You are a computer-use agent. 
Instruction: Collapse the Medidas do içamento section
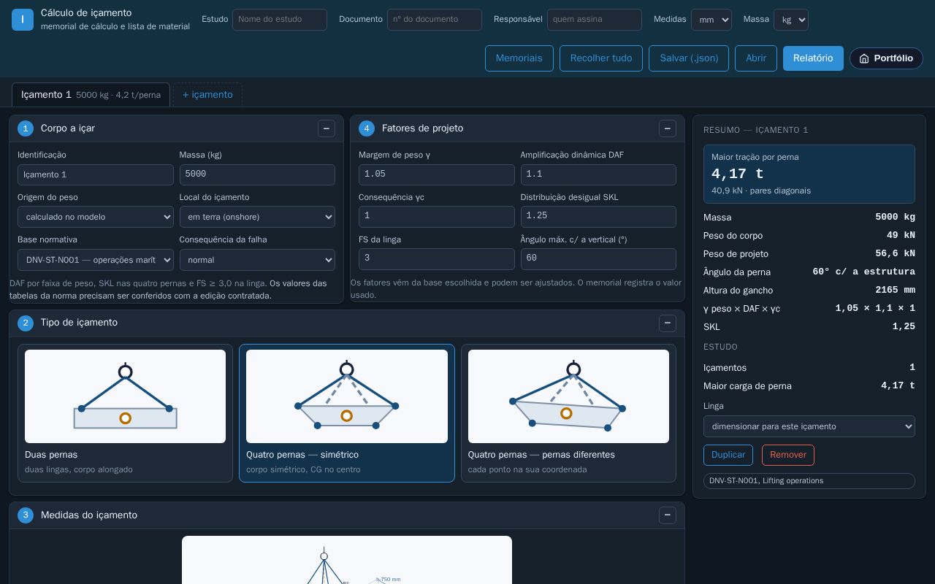[668, 515]
